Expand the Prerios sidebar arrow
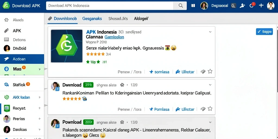Image resolution: width=278 pixels, height=139 pixels. coord(40,119)
